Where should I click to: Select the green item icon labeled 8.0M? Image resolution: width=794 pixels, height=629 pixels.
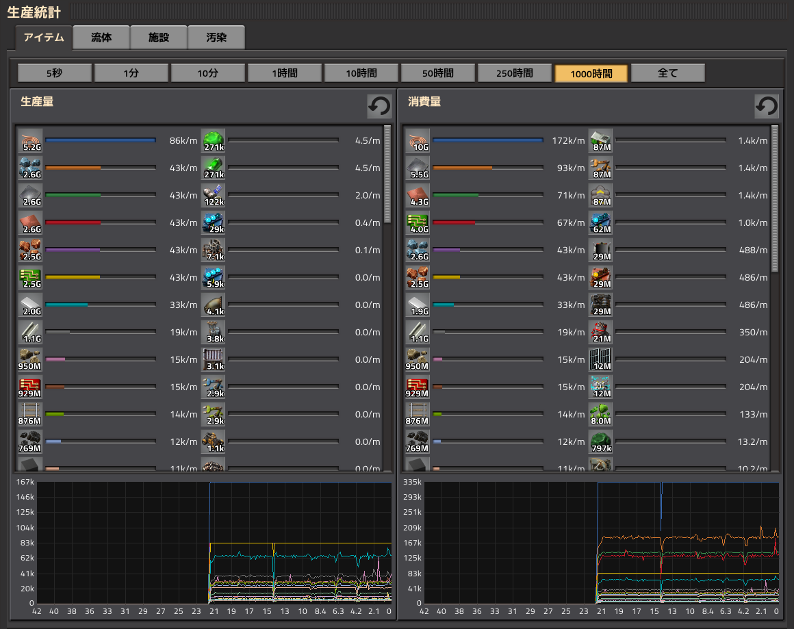click(600, 414)
